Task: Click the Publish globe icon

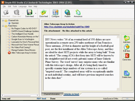Action: [x=67, y=12]
